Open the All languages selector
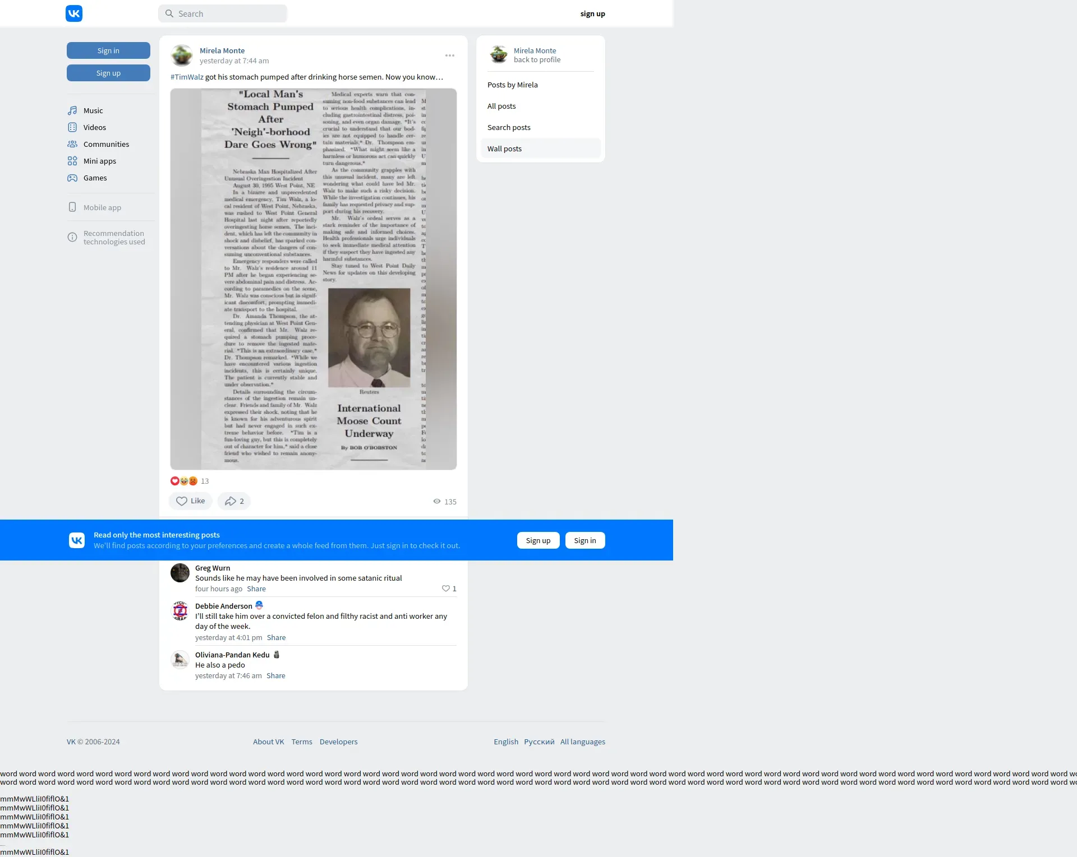 [582, 742]
